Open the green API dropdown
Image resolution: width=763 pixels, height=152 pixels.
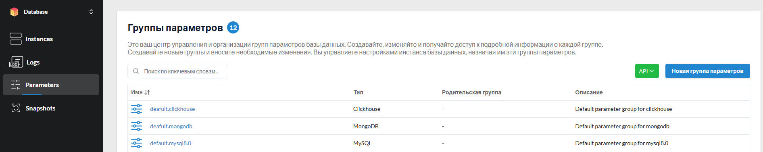(x=647, y=71)
